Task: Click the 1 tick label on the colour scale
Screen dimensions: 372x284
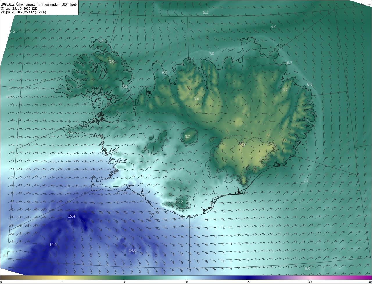Action: point(62,282)
